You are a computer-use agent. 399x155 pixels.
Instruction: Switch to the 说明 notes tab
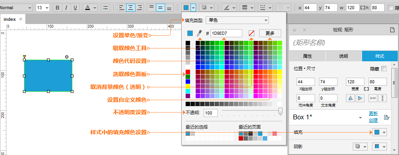pyautogui.click(x=344, y=56)
